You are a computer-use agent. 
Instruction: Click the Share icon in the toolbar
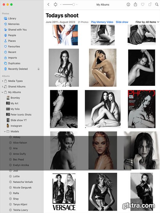pyautogui.click(x=135, y=4)
